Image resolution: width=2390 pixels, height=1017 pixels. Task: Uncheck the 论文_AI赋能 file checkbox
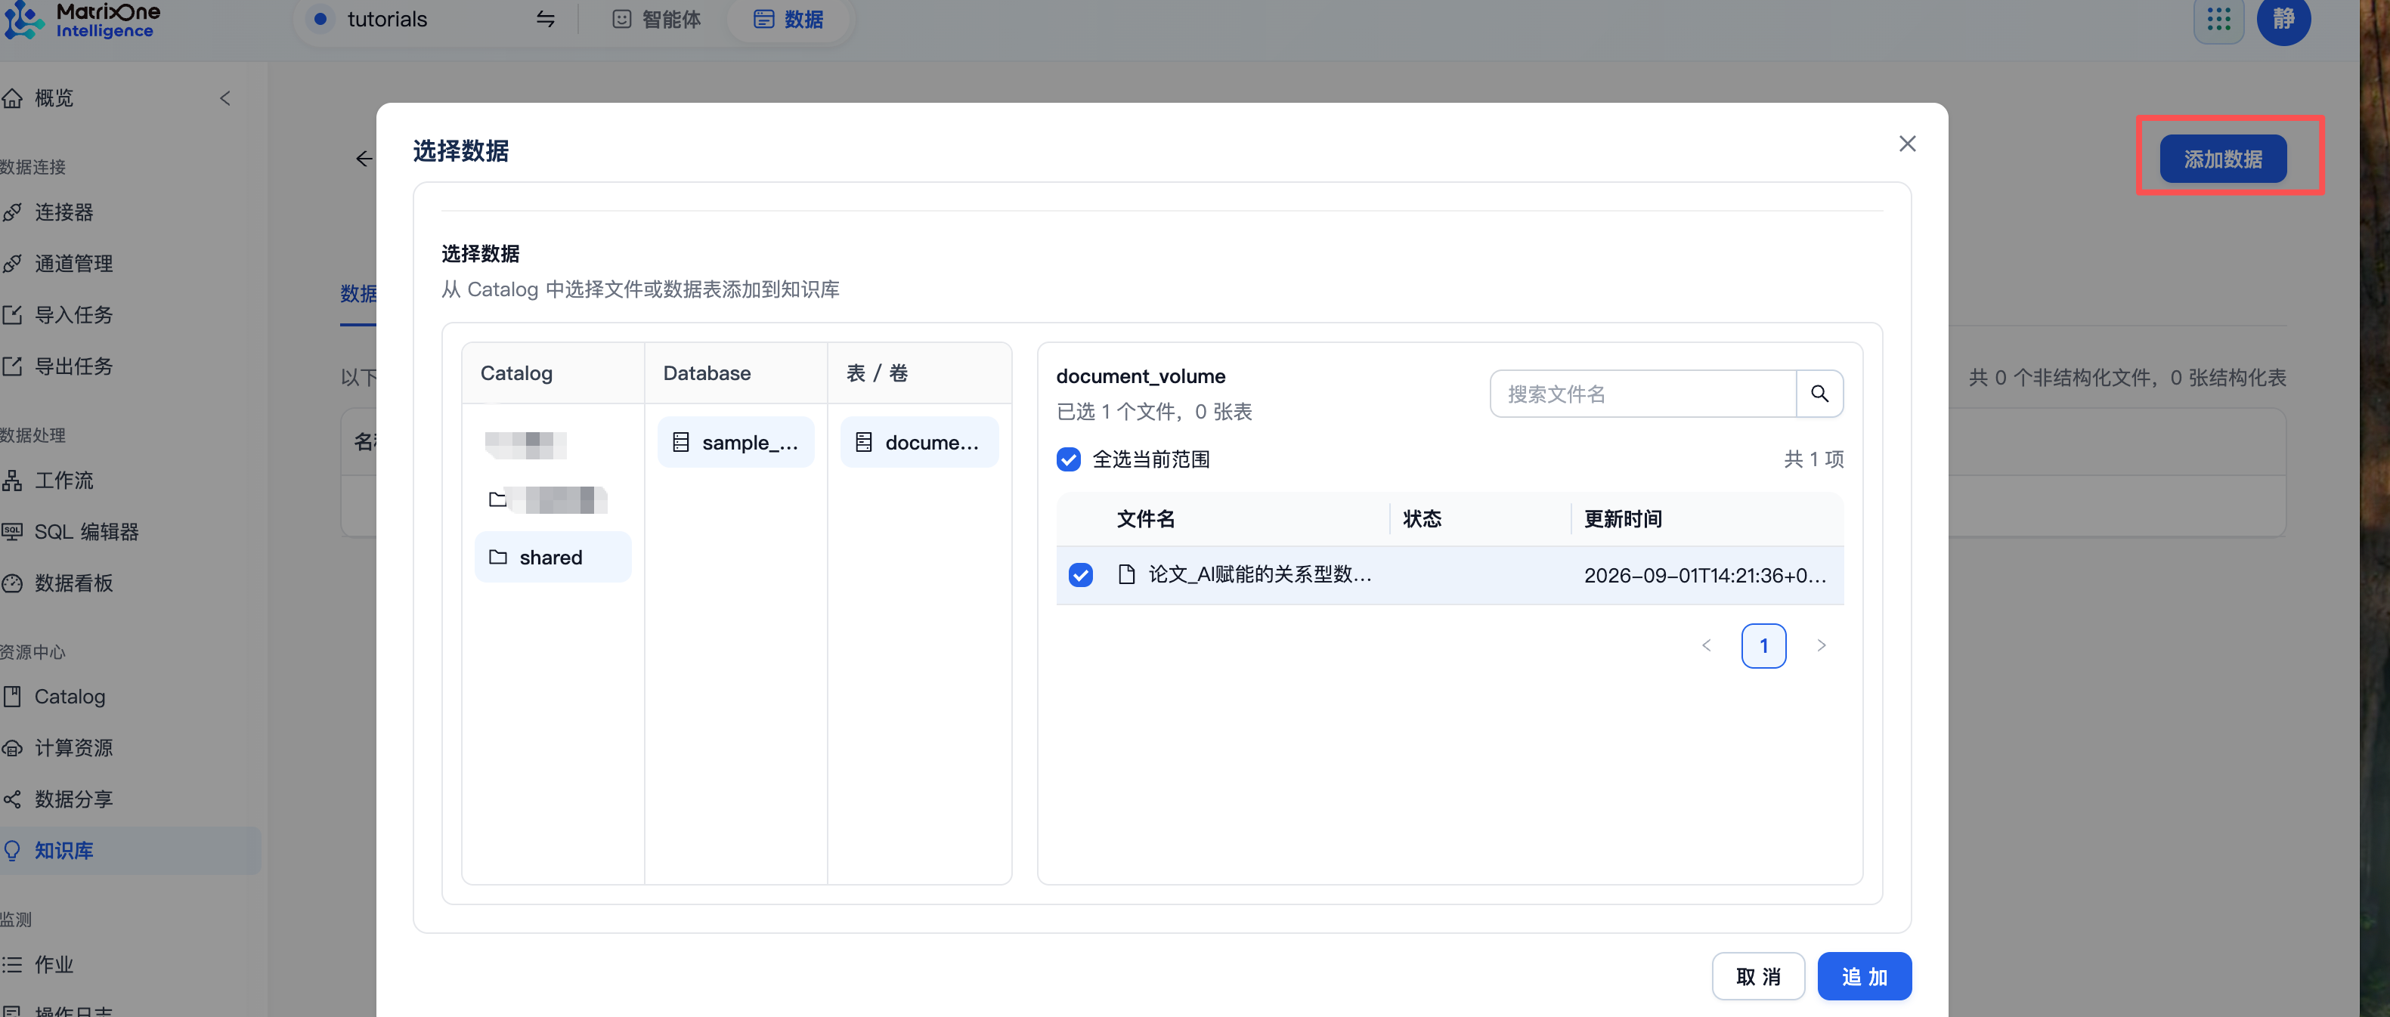(1080, 576)
